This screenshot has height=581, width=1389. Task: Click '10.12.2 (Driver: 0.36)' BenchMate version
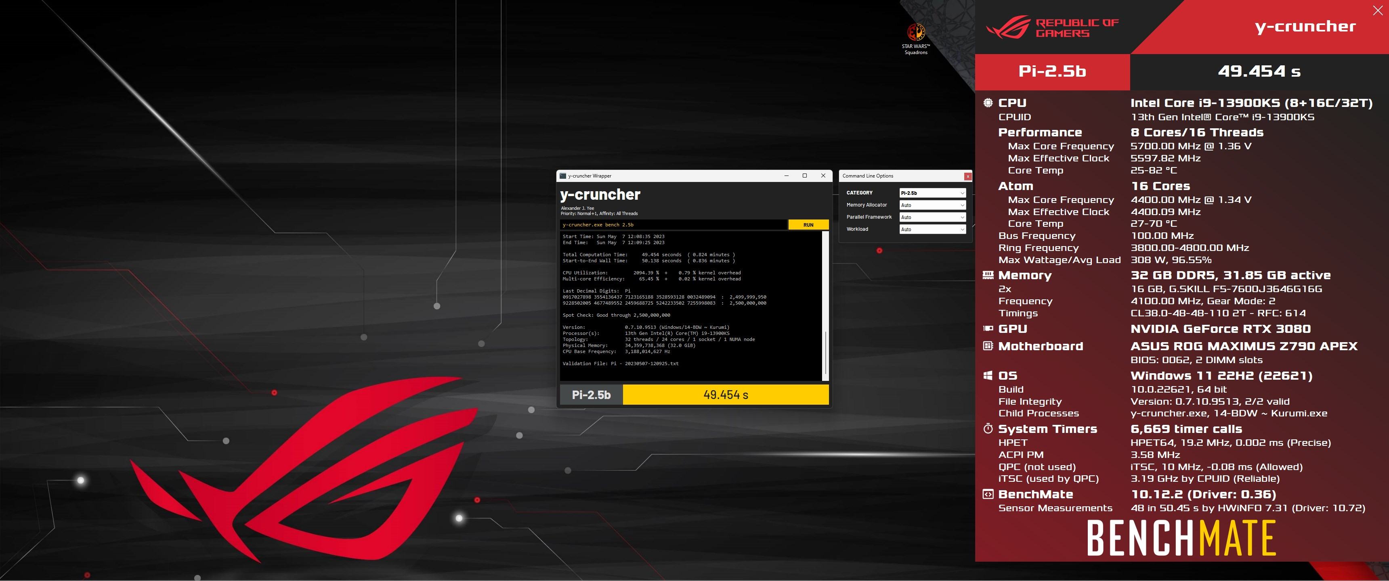[1204, 494]
